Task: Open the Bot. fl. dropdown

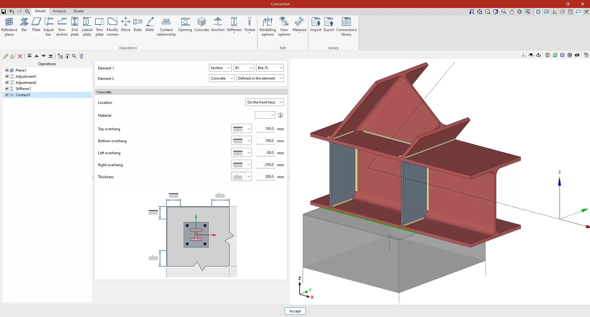Action: click(269, 68)
